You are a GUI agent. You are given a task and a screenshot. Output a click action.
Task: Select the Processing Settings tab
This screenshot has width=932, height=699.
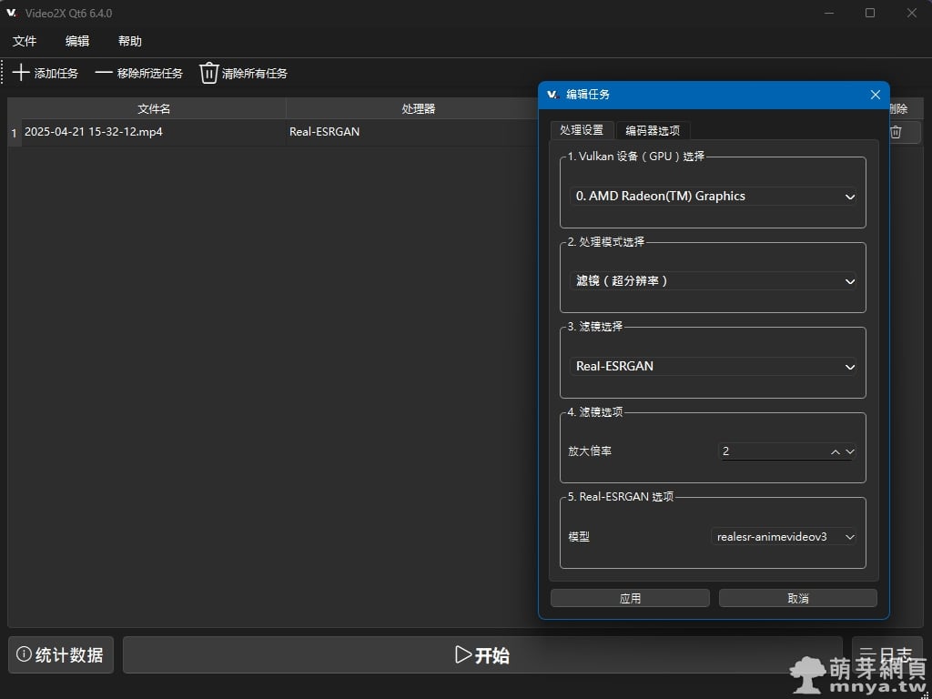582,130
